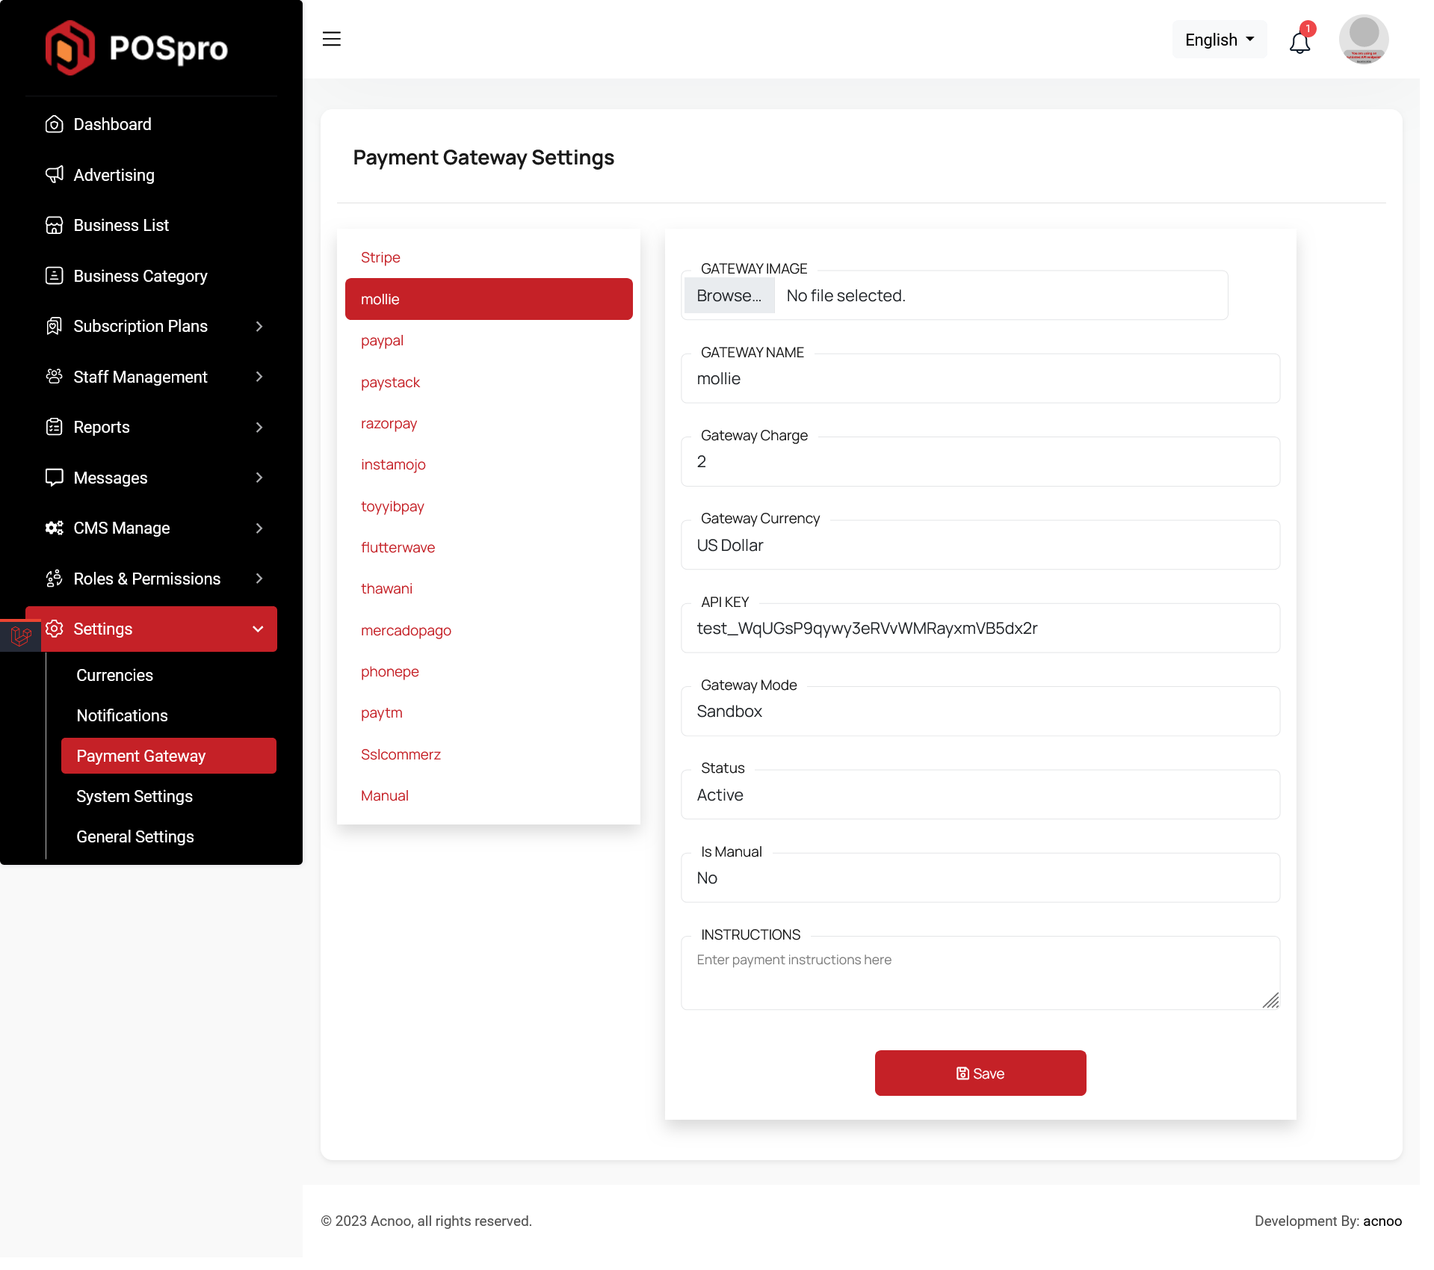The image size is (1434, 1270).
Task: Switch to the Stripe gateway tab
Action: [380, 258]
